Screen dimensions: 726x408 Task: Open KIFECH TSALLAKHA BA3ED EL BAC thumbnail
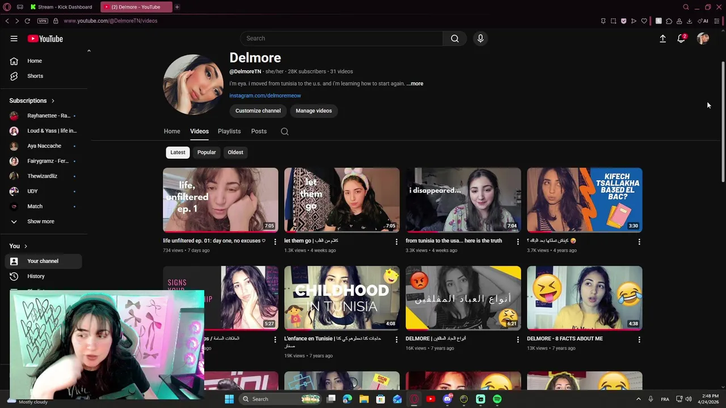[x=584, y=200]
